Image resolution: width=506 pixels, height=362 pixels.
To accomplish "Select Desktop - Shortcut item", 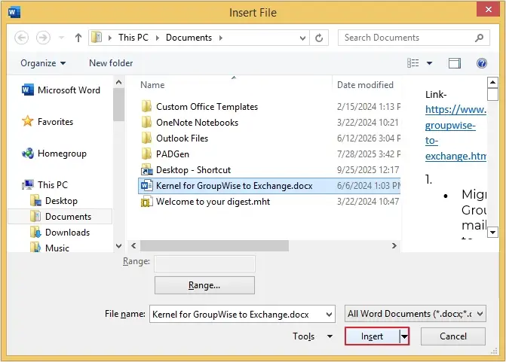I will click(x=269, y=170).
